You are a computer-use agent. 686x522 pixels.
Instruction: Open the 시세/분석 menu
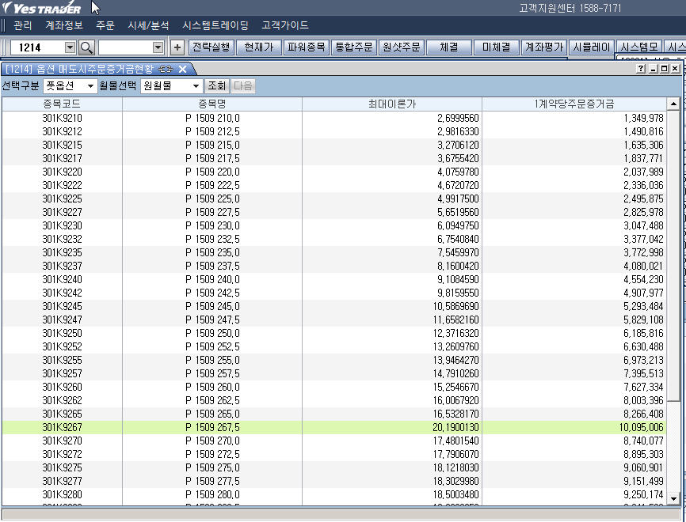[x=148, y=25]
